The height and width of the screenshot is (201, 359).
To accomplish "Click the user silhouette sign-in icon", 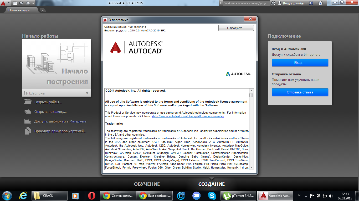I will 280,3.
